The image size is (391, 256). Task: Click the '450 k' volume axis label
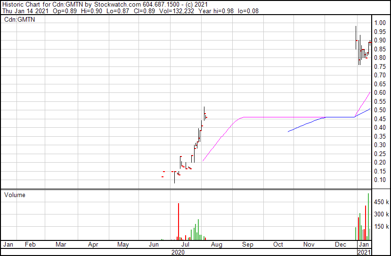[x=381, y=202]
